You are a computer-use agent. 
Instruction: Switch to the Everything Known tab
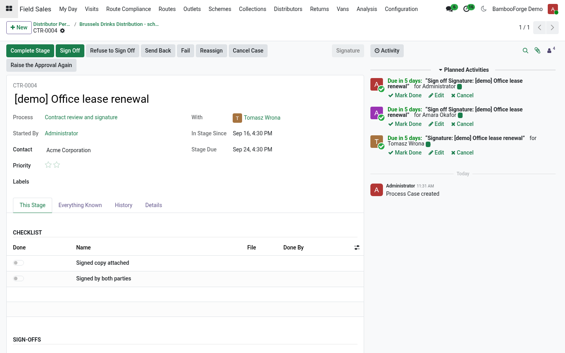[80, 205]
